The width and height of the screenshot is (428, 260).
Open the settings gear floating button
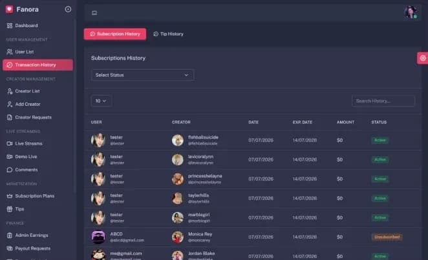coord(423,58)
